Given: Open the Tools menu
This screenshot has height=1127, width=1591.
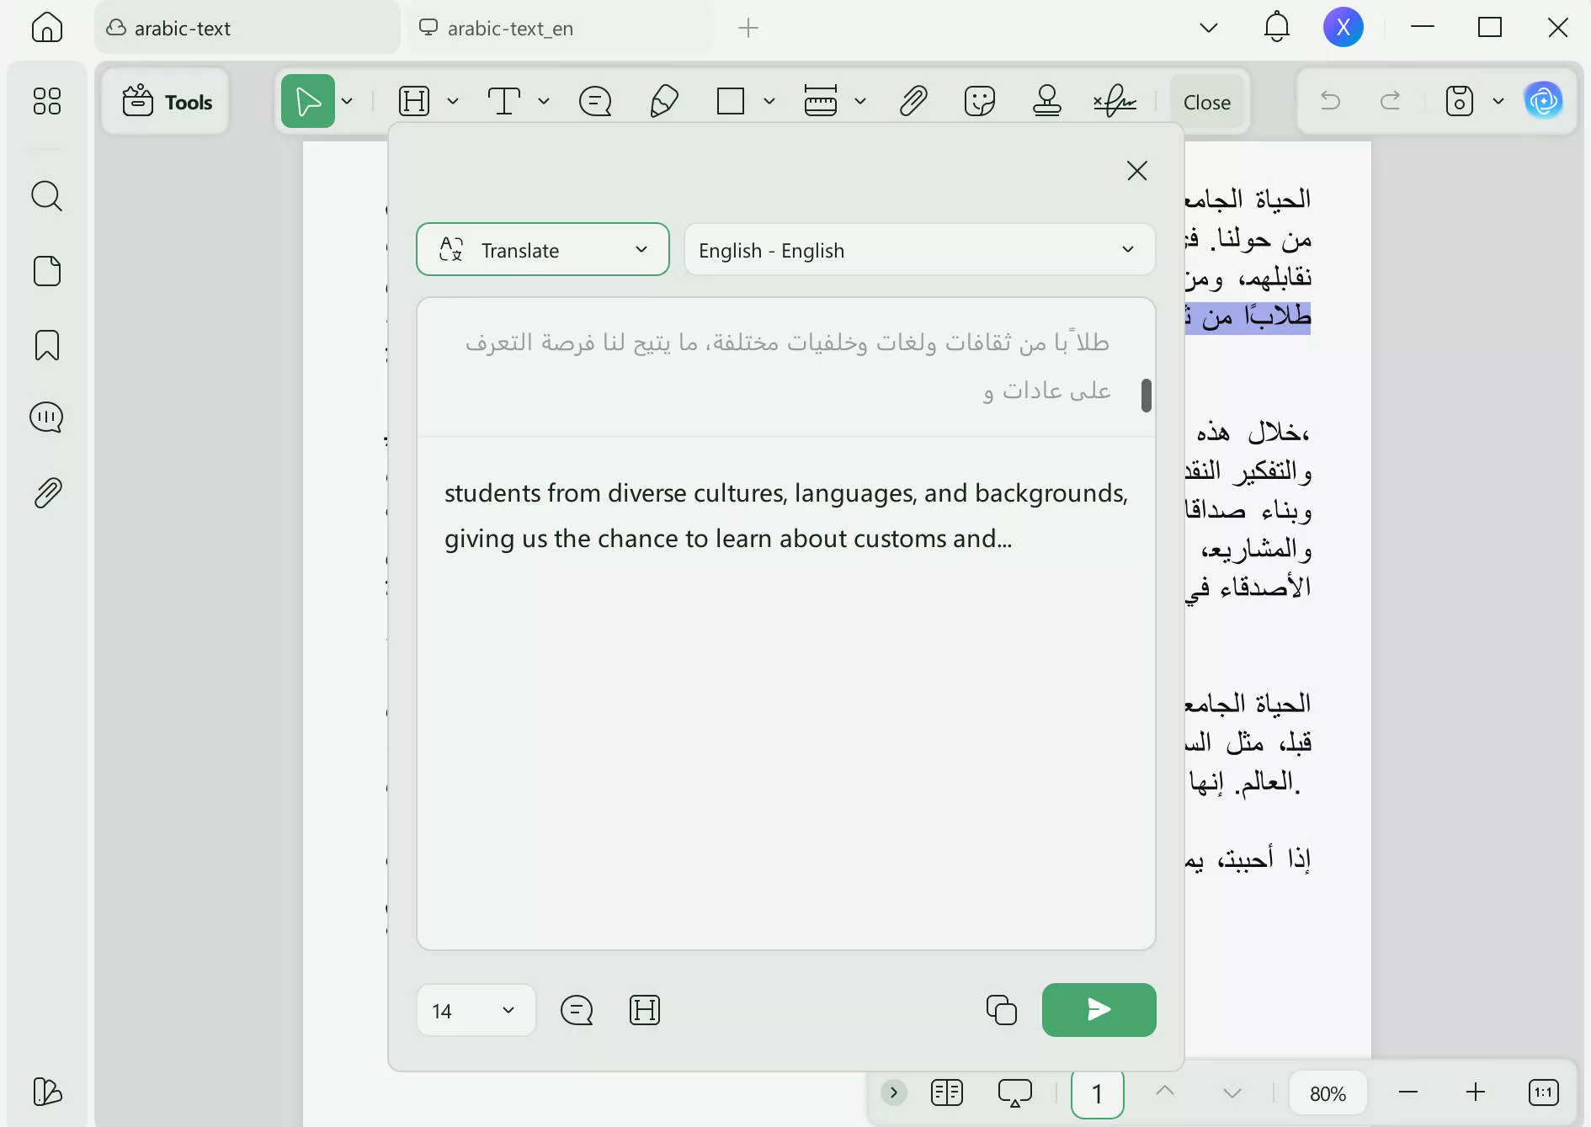Looking at the screenshot, I should coord(166,101).
